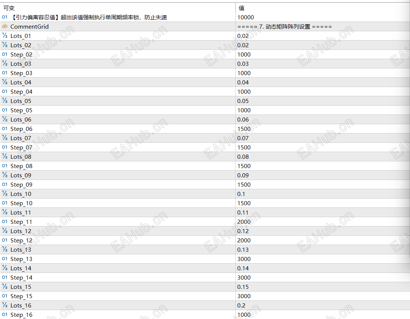Click the integer-type icon beside Step_05
This screenshot has width=410, height=319.
tap(5, 110)
